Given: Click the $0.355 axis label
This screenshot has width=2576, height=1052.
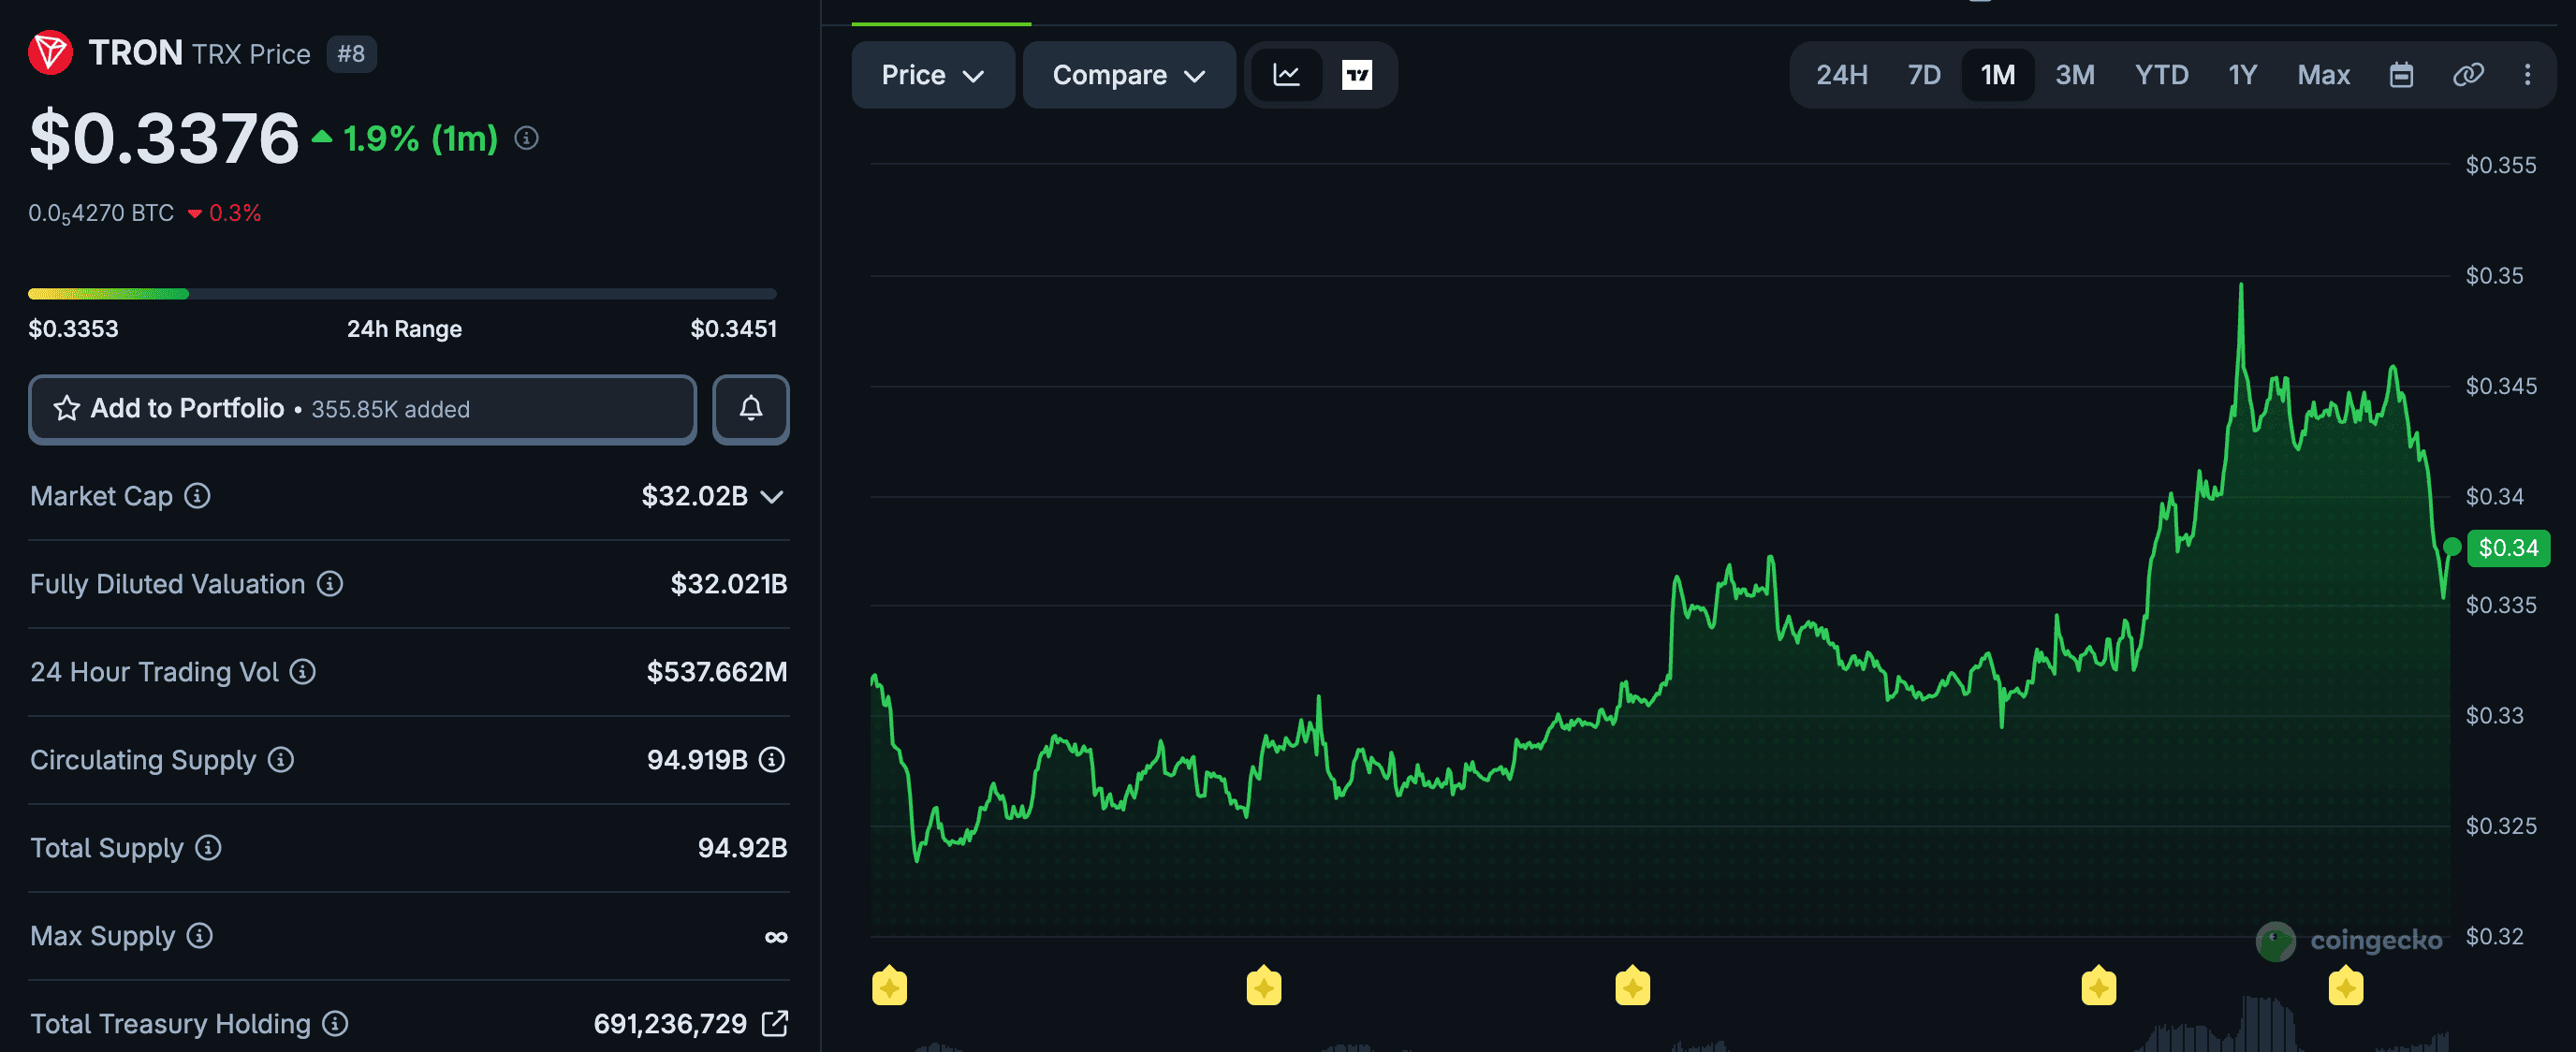Looking at the screenshot, I should click(x=2501, y=165).
